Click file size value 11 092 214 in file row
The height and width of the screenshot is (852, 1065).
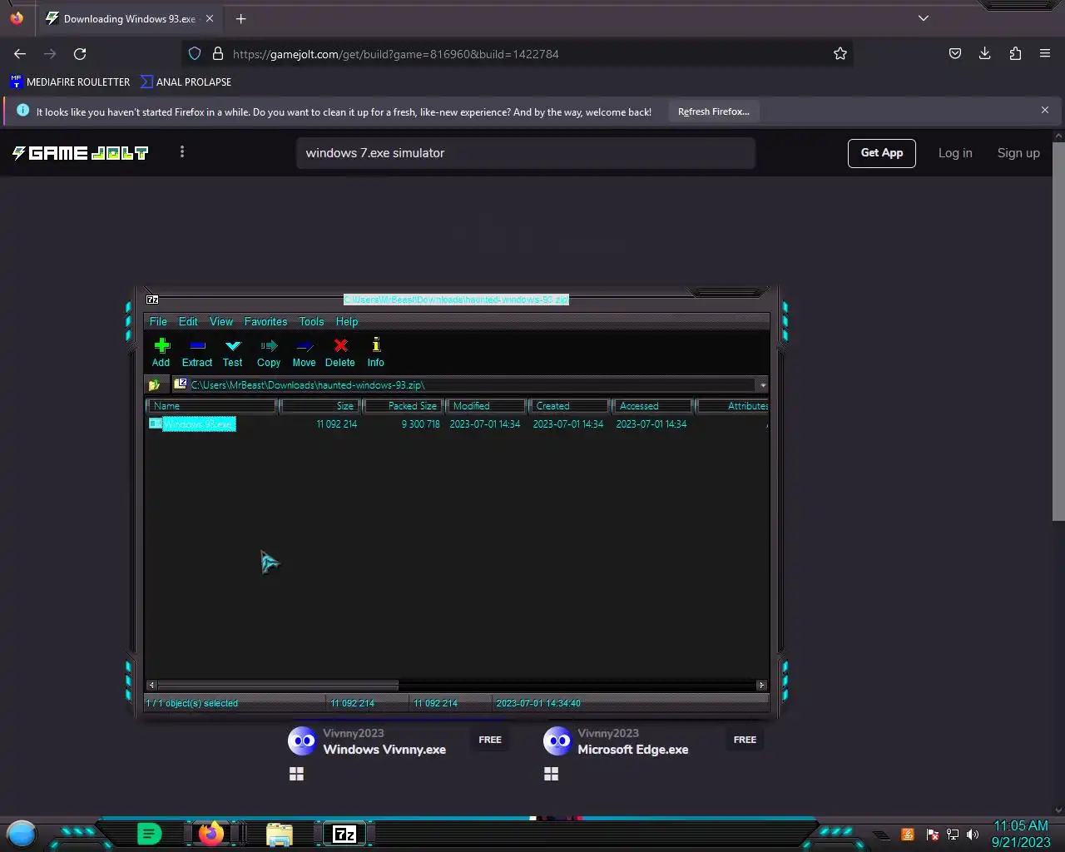[337, 424]
